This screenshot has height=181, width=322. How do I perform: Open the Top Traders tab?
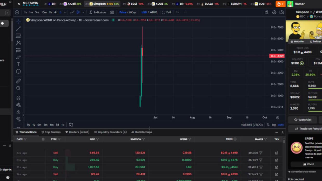[x=51, y=132]
